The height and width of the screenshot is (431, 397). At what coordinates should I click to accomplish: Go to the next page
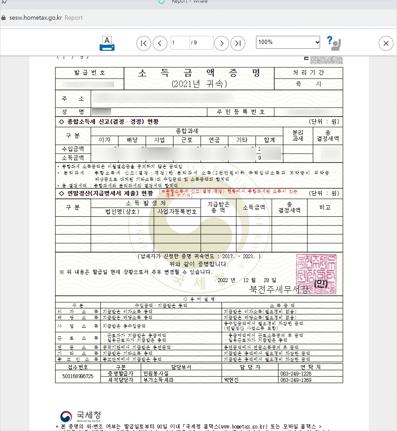pos(222,43)
